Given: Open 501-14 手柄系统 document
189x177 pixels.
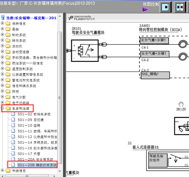Looking at the screenshot, I should [37, 142].
